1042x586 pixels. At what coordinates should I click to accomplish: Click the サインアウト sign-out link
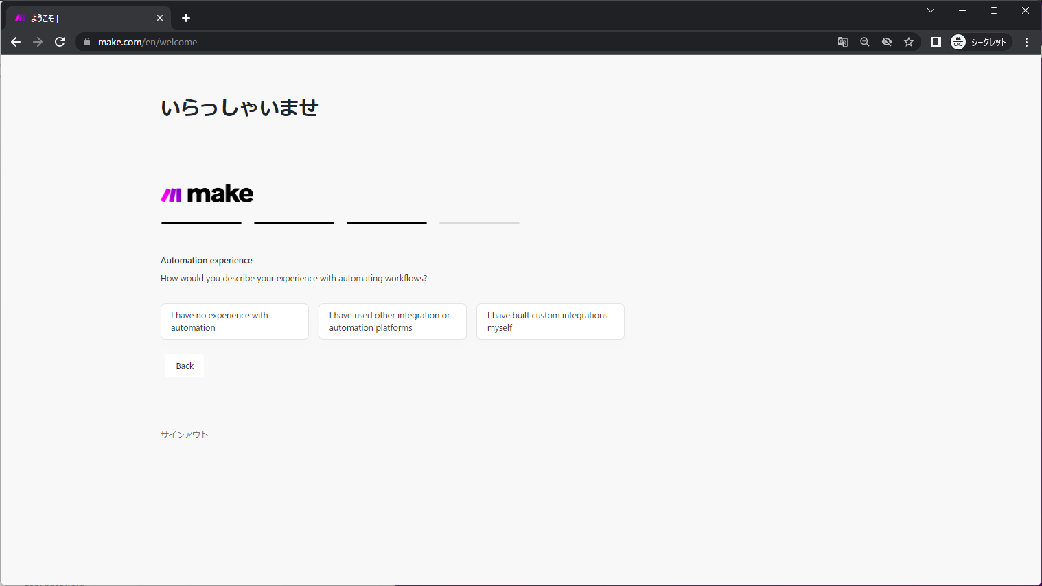pyautogui.click(x=184, y=434)
